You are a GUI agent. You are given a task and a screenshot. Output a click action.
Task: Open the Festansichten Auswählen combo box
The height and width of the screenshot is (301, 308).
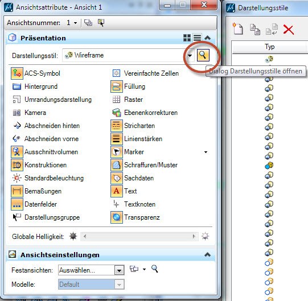[91, 270]
